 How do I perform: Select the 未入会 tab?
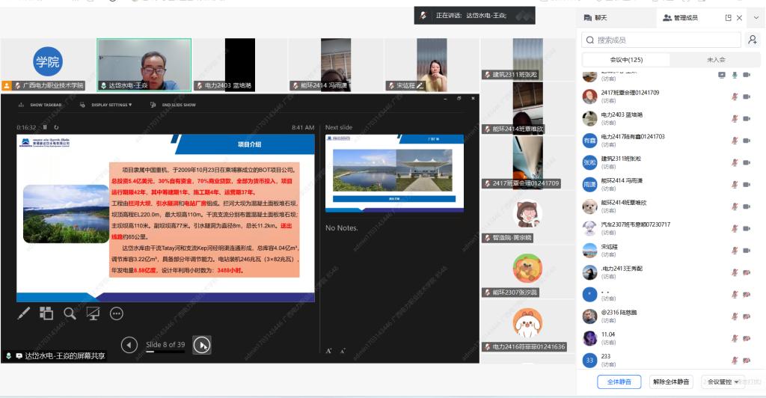[716, 60]
